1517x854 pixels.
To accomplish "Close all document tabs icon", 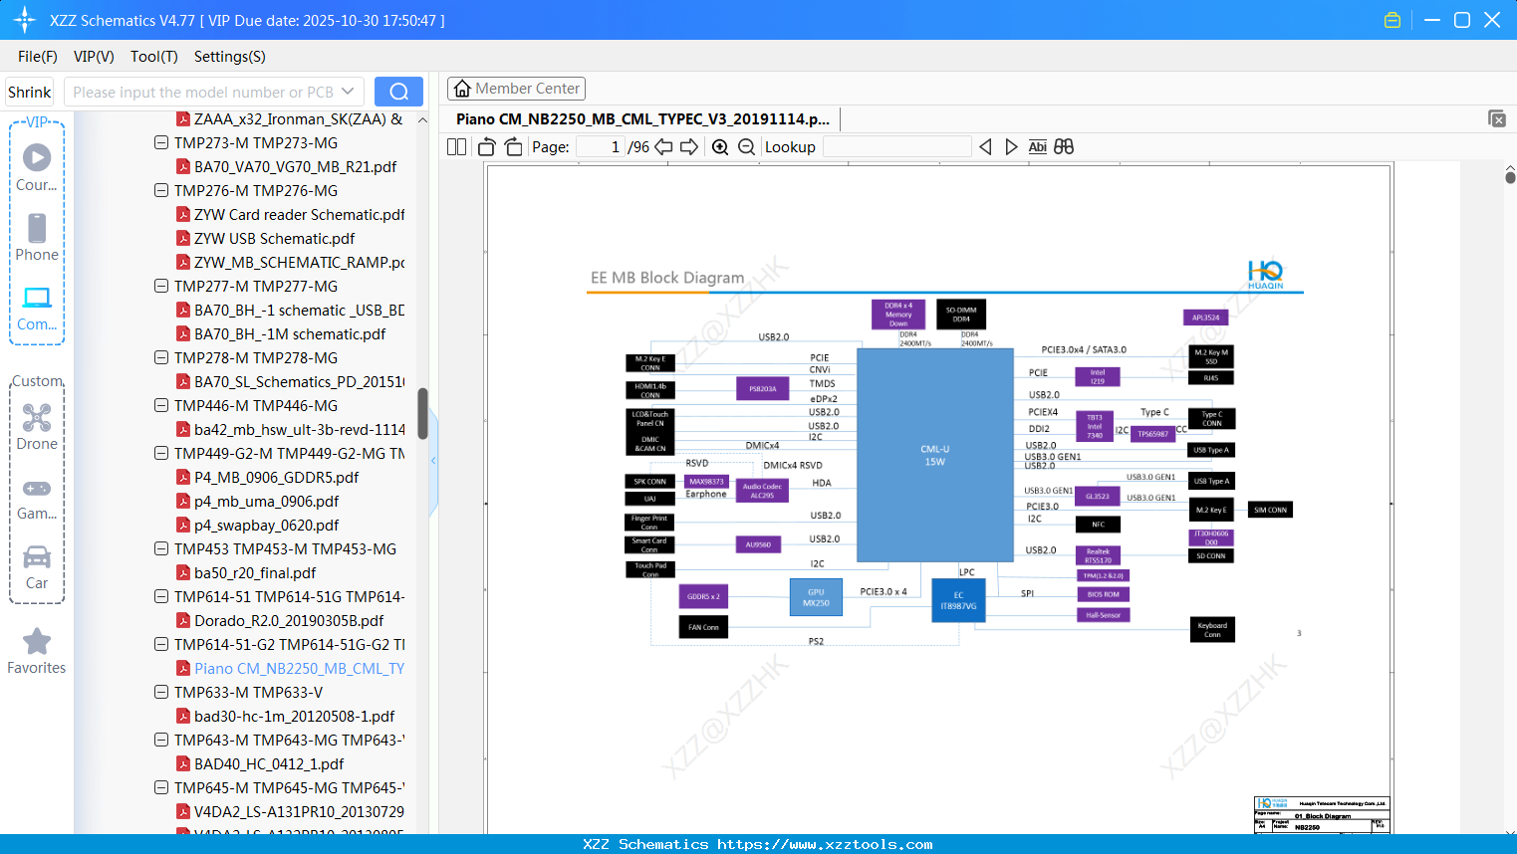I will 1496,118.
